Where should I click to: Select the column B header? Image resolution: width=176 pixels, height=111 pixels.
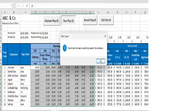(14, 12)
